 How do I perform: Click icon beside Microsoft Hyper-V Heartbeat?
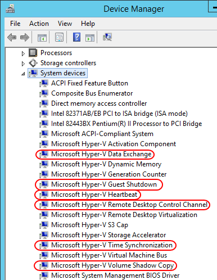[44, 195]
